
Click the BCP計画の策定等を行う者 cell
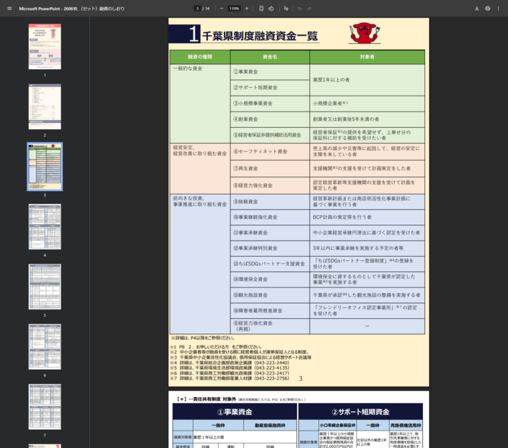click(x=367, y=217)
